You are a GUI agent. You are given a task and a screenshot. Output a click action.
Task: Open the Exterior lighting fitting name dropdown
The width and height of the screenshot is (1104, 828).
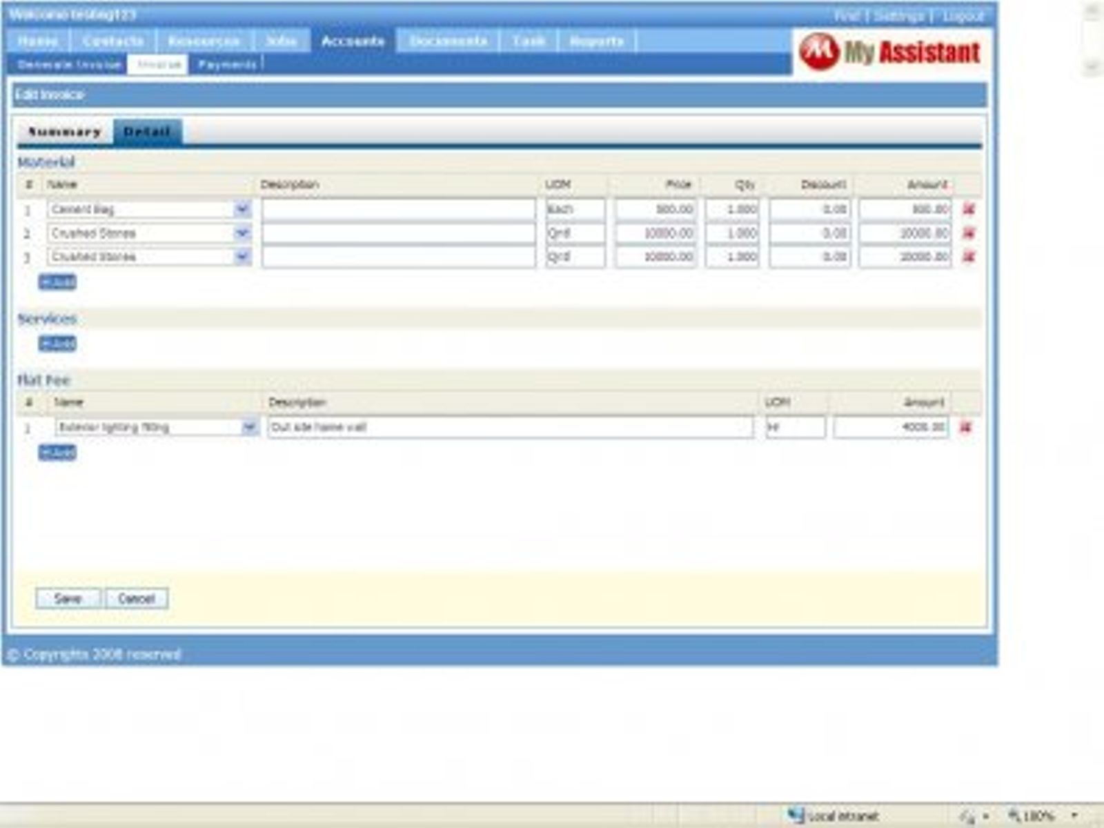(249, 427)
